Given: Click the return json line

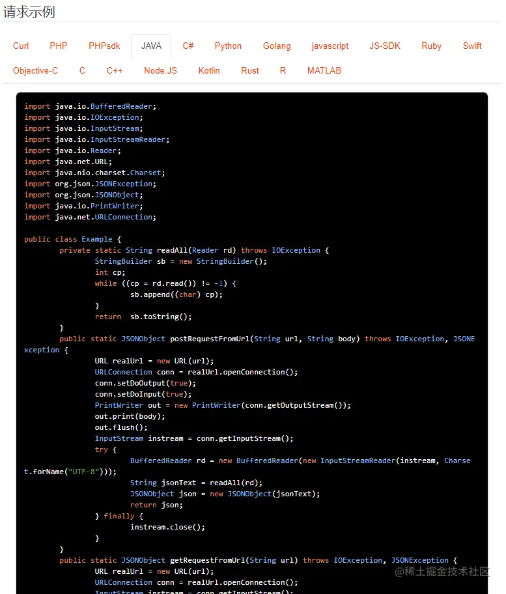Looking at the screenshot, I should (x=157, y=505).
